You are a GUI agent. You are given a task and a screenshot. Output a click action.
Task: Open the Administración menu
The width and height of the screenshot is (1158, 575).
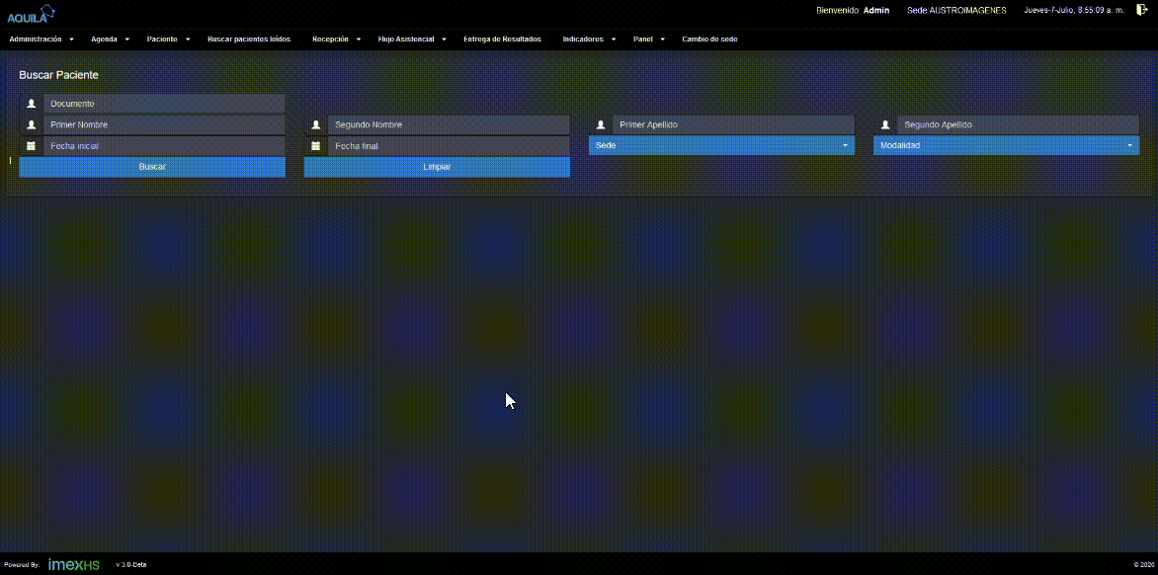click(41, 40)
